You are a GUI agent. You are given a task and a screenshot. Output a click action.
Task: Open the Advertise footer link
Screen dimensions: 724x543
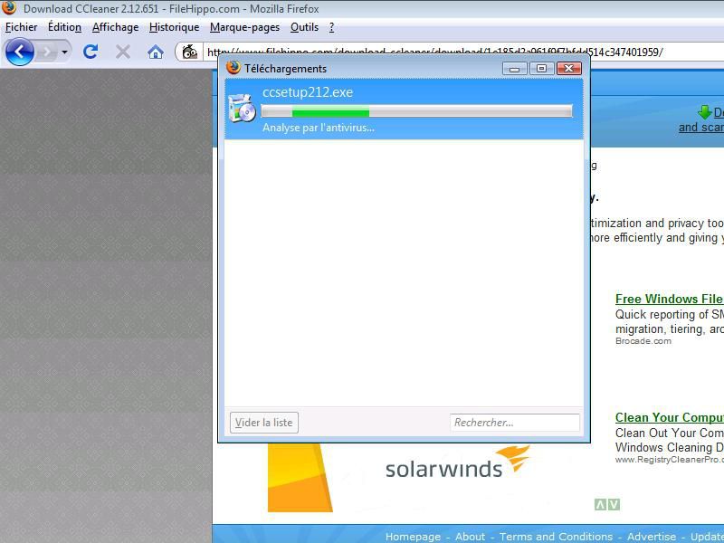652,537
